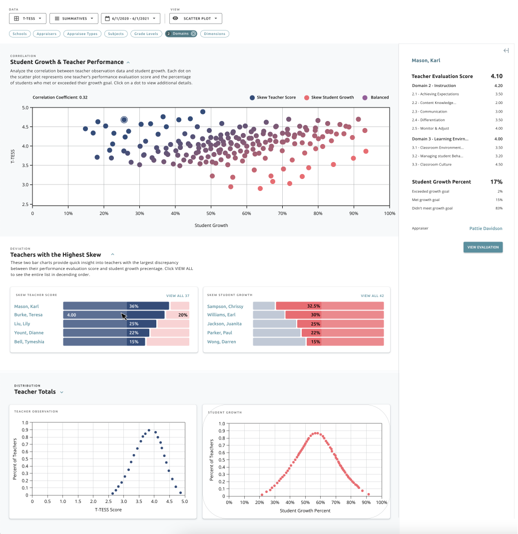Click the calendar icon in date range
The image size is (518, 534).
coord(107,18)
